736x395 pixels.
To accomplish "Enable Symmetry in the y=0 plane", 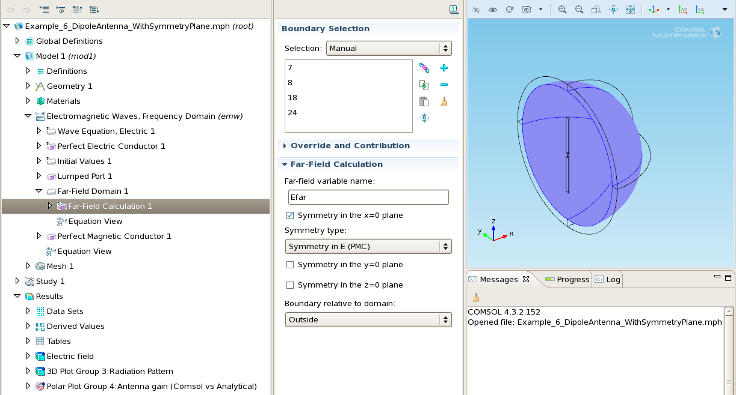I will click(x=290, y=265).
